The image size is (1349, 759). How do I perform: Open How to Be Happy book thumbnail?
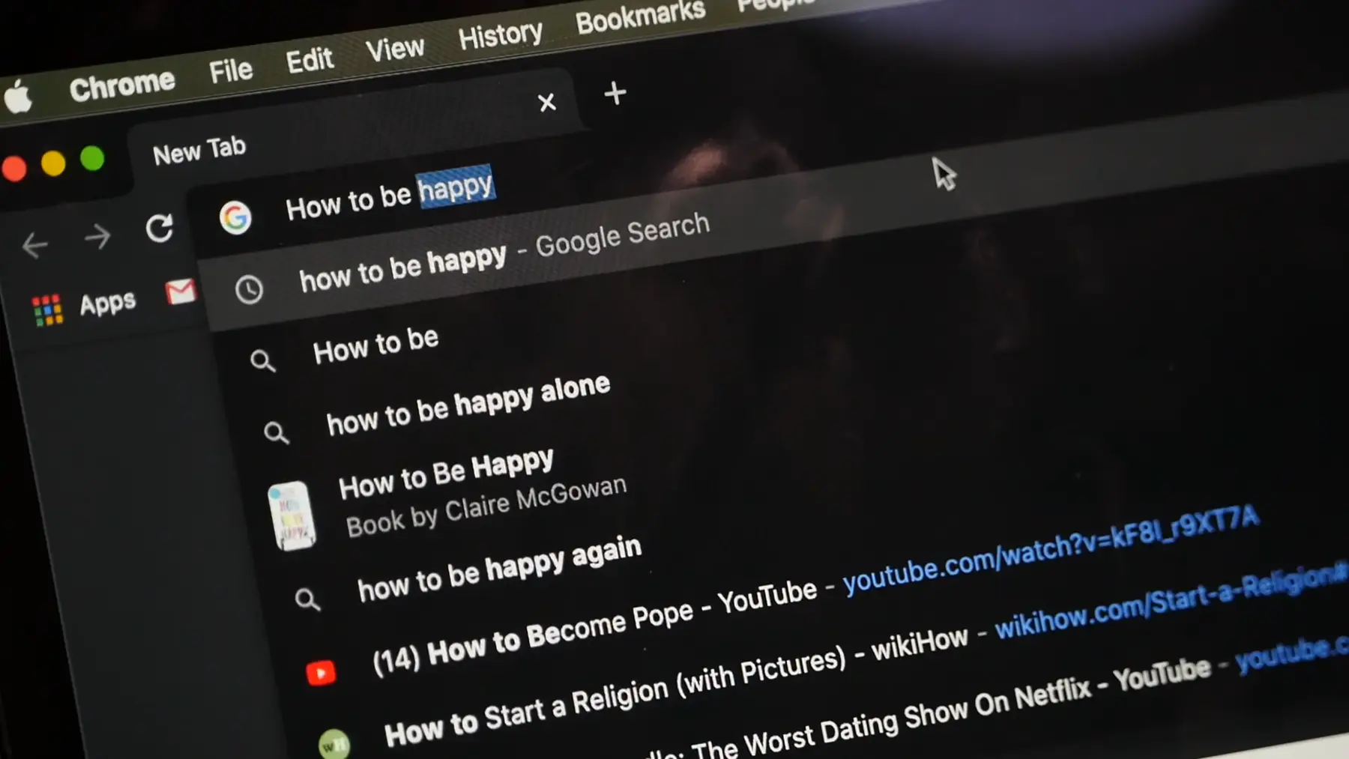292,516
